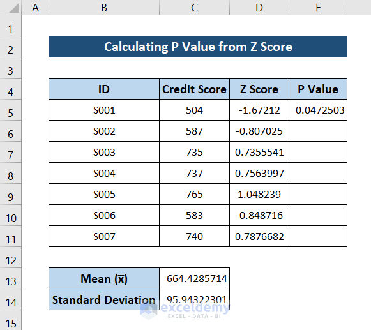Click the P Value header cell
The height and width of the screenshot is (330, 371).
click(318, 89)
